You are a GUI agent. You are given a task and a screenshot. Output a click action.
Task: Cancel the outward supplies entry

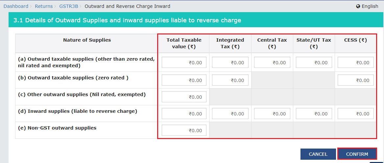coord(318,154)
